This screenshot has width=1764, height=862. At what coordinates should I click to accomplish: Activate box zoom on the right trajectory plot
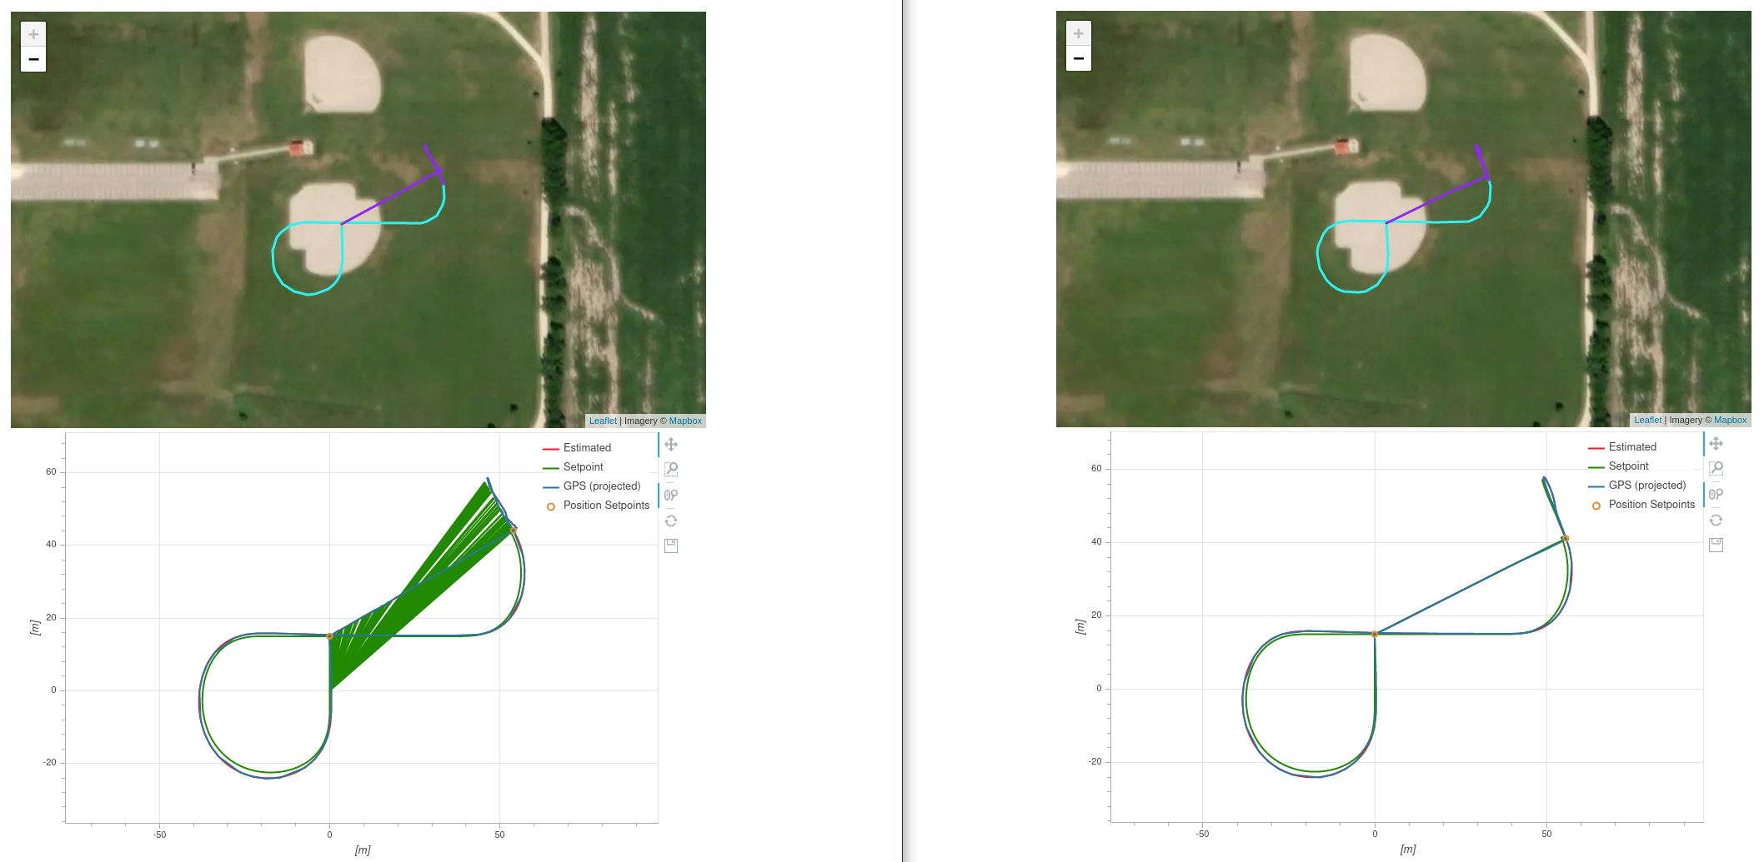(1716, 468)
